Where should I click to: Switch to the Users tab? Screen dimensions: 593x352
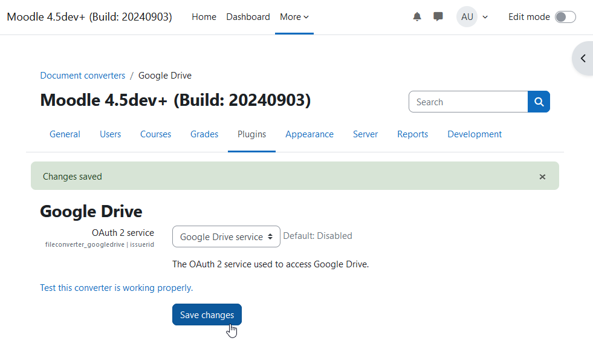(x=110, y=134)
